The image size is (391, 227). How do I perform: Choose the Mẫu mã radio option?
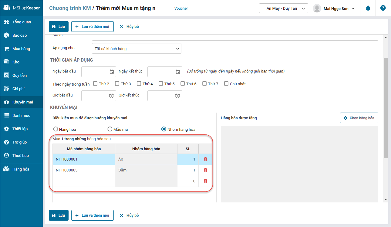pos(110,129)
